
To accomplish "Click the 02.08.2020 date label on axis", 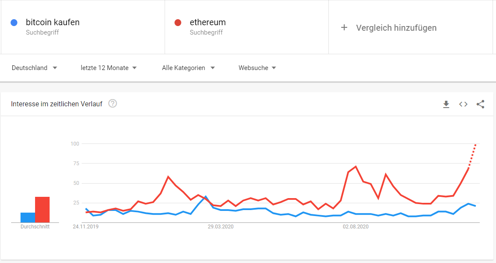I will (x=356, y=227).
